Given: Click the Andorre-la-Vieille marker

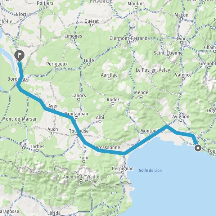Looking at the screenshot, I should [x=81, y=180].
